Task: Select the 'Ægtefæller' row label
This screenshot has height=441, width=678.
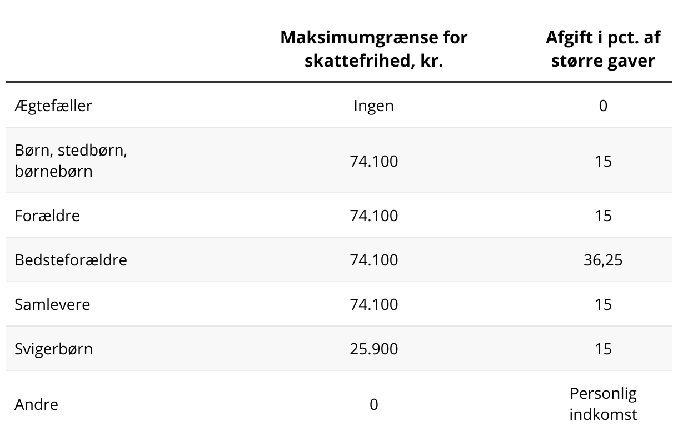Action: point(53,106)
